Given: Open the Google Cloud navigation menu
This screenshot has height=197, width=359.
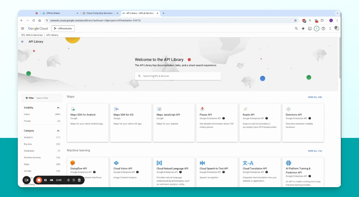Looking at the screenshot, I should pyautogui.click(x=22, y=28).
